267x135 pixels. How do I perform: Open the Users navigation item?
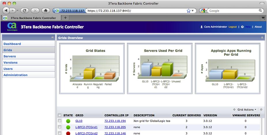pos(29,69)
